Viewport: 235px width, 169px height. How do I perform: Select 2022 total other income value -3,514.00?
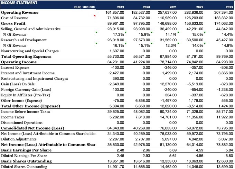pyautogui.click(x=195, y=106)
